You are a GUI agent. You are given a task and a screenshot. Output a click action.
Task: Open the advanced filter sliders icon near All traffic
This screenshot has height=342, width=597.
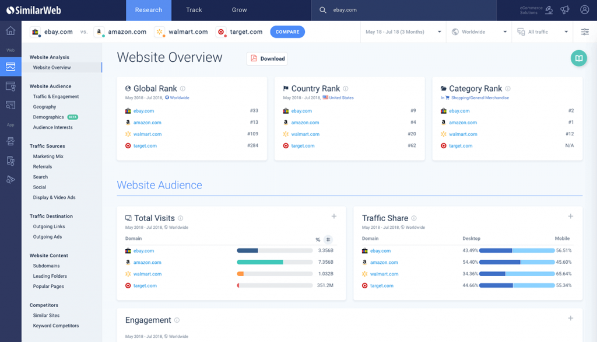[585, 32]
